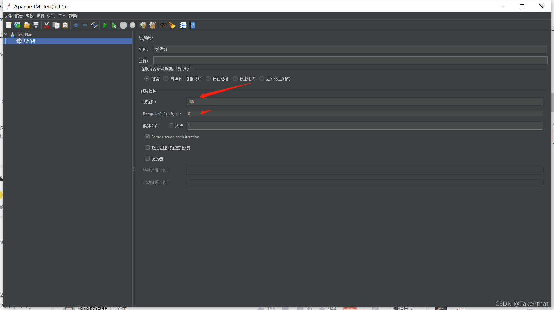
Task: Click the 循环次数 field showing 1
Action: coord(365,126)
